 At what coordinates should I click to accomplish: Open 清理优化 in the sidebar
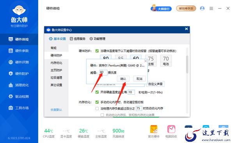tap(19, 85)
